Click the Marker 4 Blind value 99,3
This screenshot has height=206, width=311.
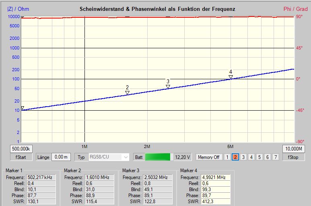(x=216, y=190)
